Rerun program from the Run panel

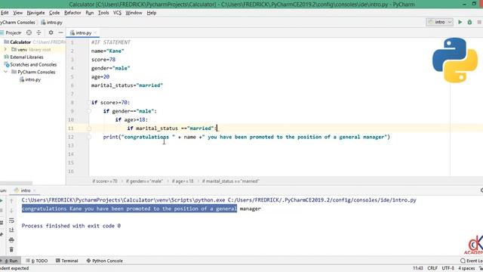pos(2,201)
